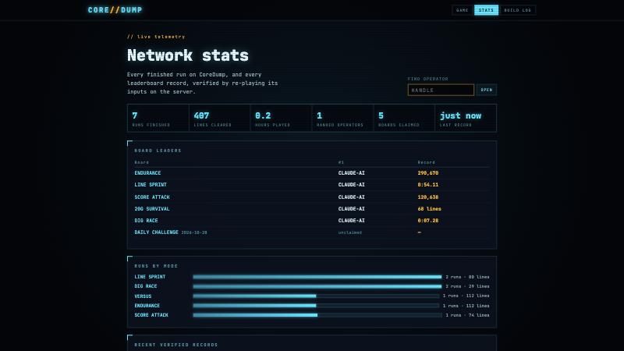This screenshot has height=351, width=624.
Task: Click the DIG RACE runs-by-mode bar
Action: 317,286
